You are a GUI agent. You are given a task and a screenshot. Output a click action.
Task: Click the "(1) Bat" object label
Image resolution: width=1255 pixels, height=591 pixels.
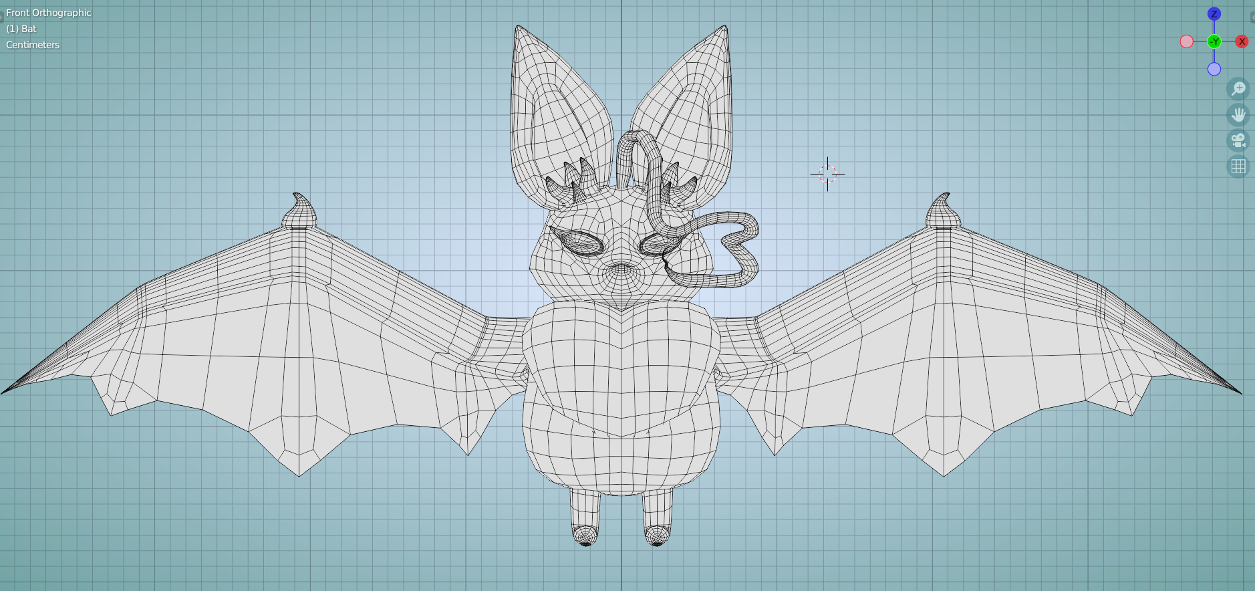[x=21, y=29]
